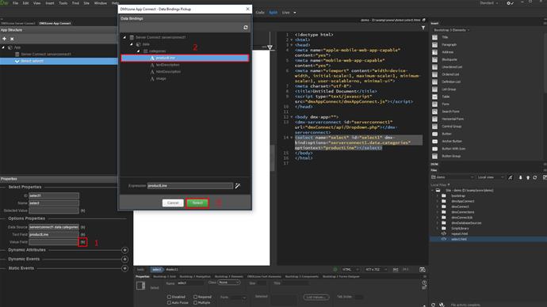
Task: Select the image binding in the tree
Action: tap(161, 78)
